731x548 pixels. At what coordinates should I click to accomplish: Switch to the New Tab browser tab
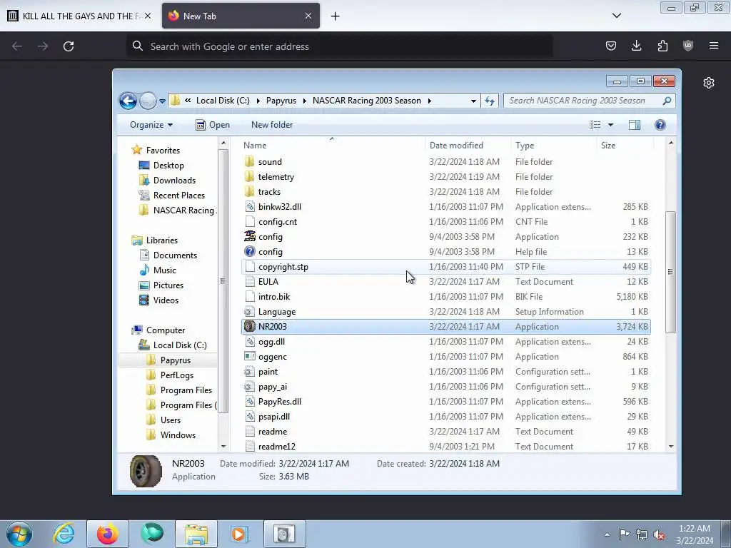pos(241,16)
